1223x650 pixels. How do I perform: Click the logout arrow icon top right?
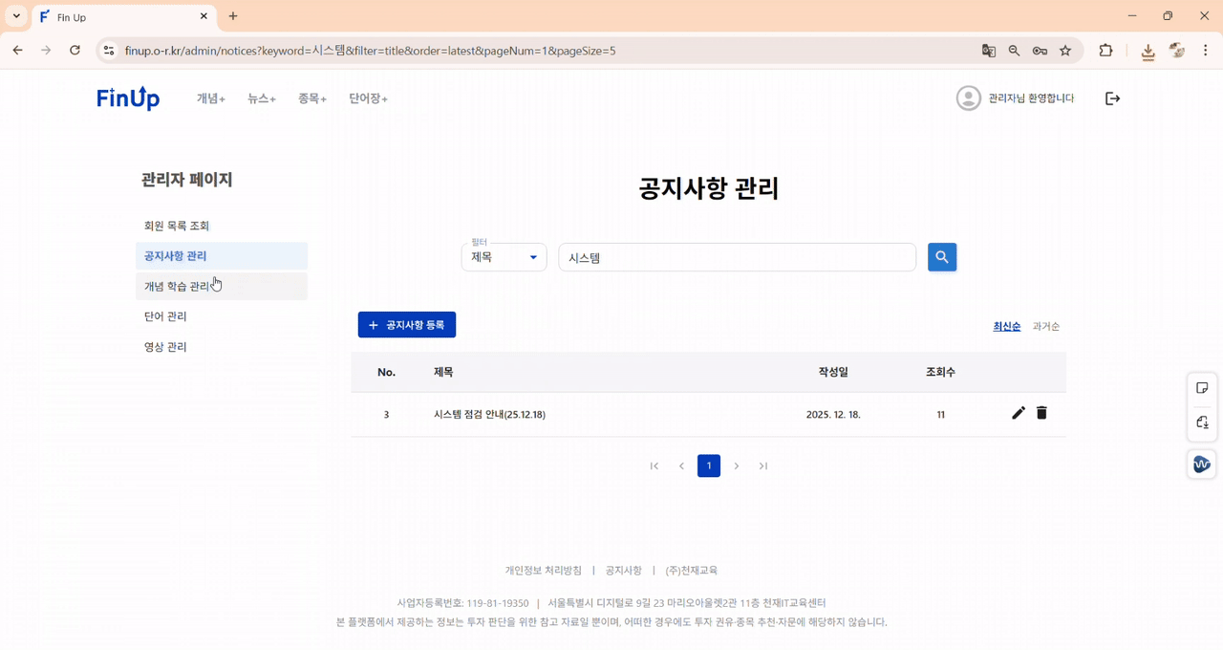coord(1112,97)
